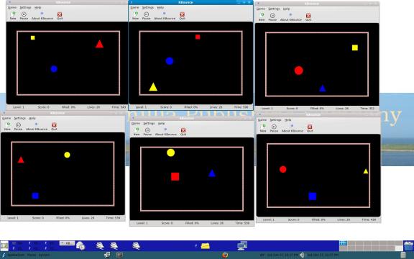Click the yellow triangle in the active KBounce game

(x=153, y=87)
